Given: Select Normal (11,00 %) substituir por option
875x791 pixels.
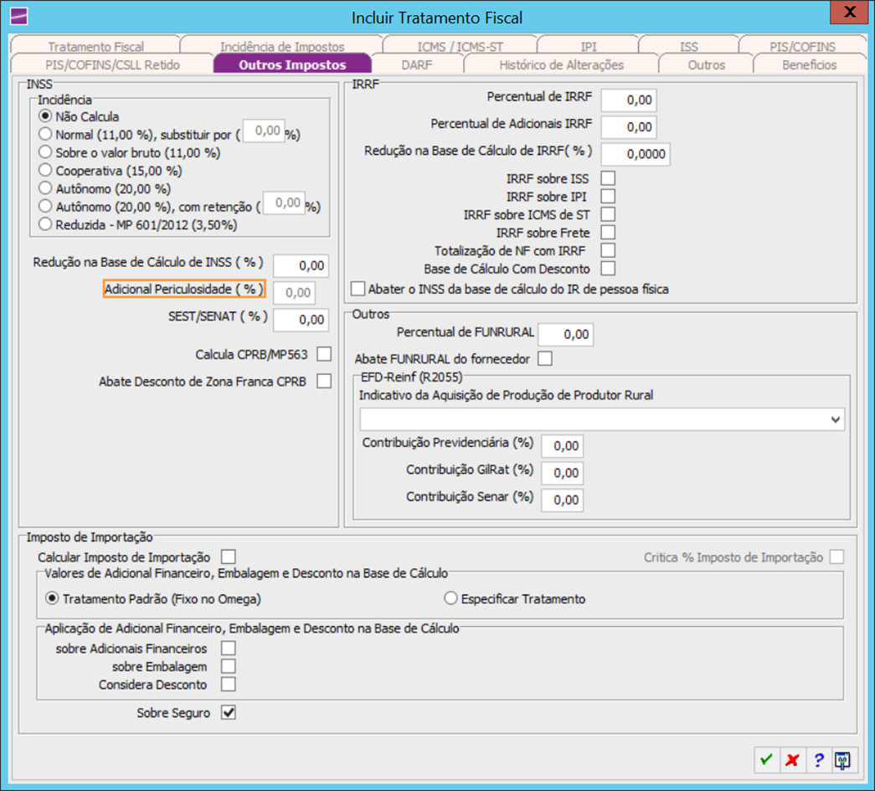Looking at the screenshot, I should tap(45, 134).
